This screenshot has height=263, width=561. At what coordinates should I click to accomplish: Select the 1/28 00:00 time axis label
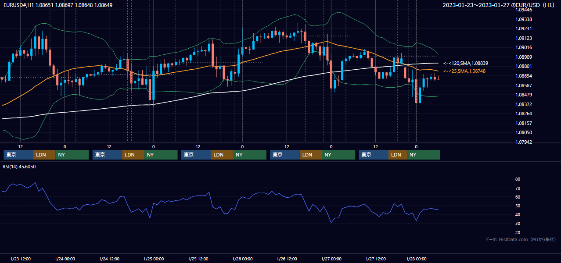(x=416, y=259)
